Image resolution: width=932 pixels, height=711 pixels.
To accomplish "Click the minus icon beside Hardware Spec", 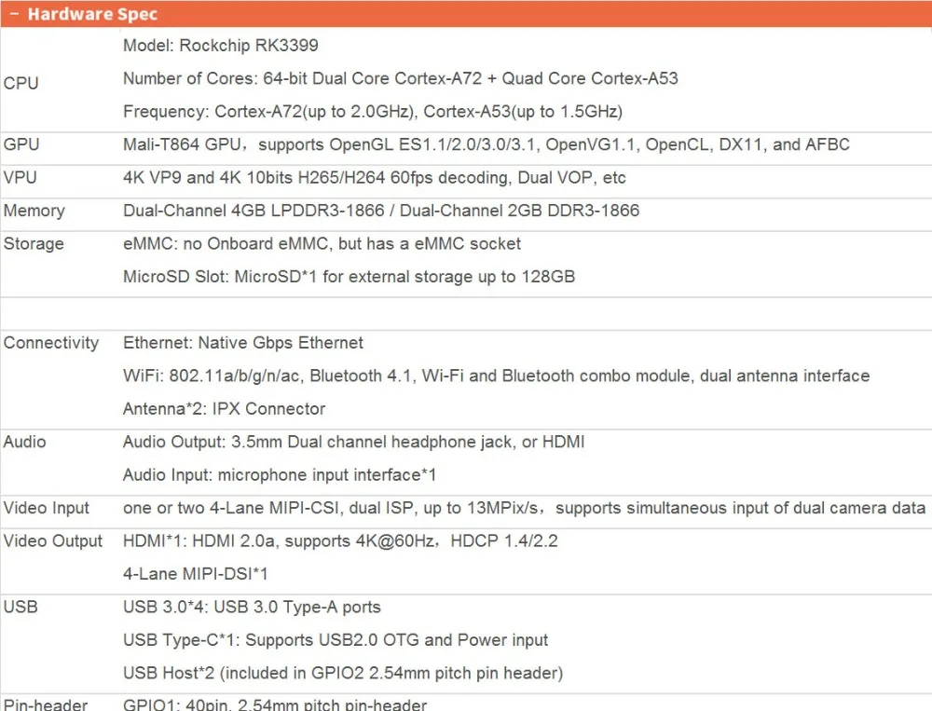I will pyautogui.click(x=15, y=14).
